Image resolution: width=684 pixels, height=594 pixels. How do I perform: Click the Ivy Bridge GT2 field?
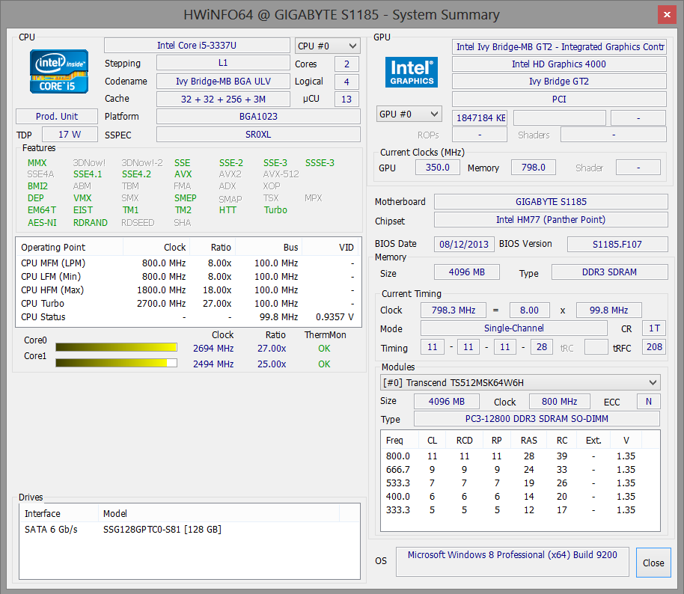[x=559, y=81]
